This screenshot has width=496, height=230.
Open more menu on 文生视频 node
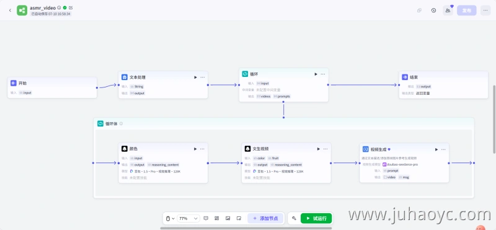click(x=326, y=149)
